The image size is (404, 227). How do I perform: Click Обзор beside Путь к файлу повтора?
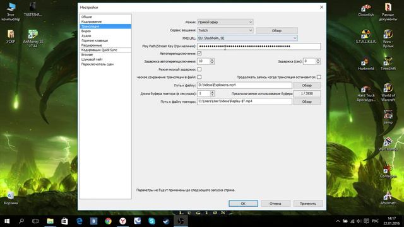pyautogui.click(x=307, y=102)
